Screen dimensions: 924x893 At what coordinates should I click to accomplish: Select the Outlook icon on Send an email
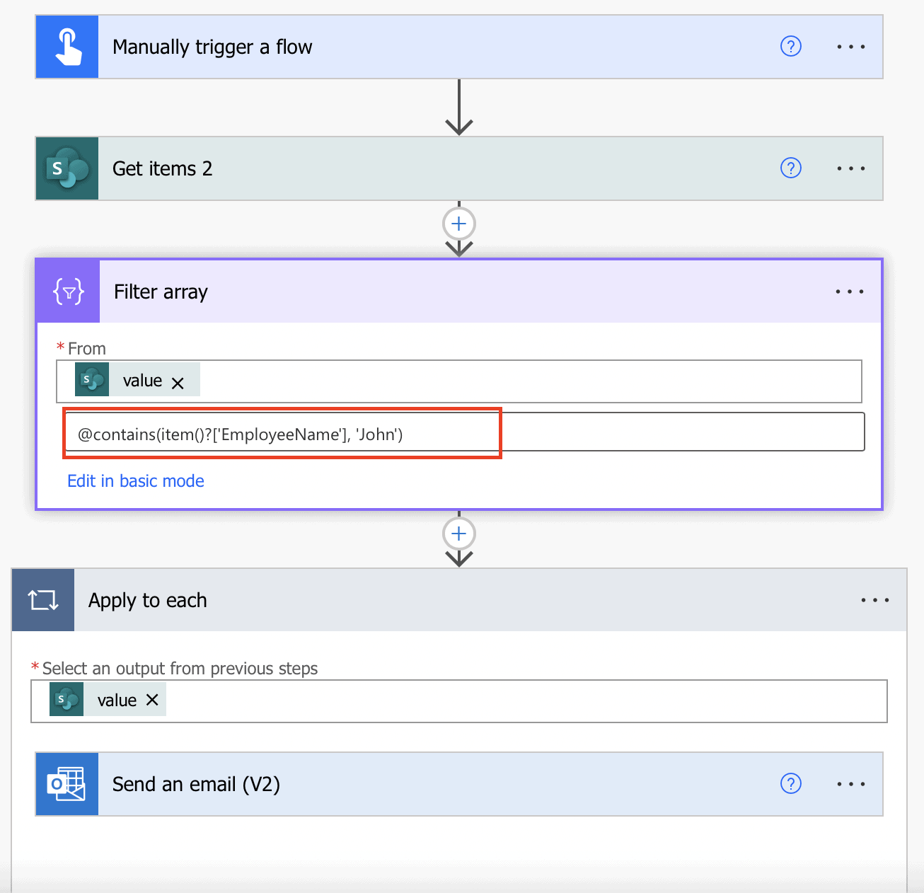pyautogui.click(x=67, y=783)
